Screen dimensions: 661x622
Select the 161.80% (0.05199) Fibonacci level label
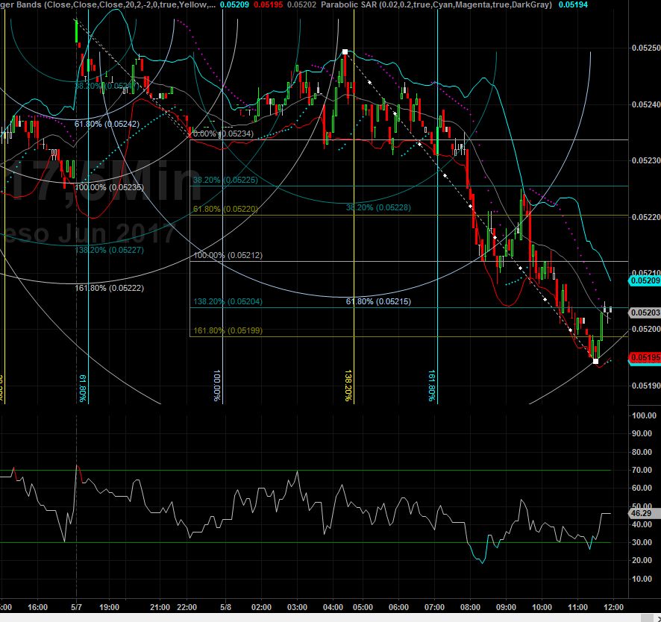coord(227,330)
